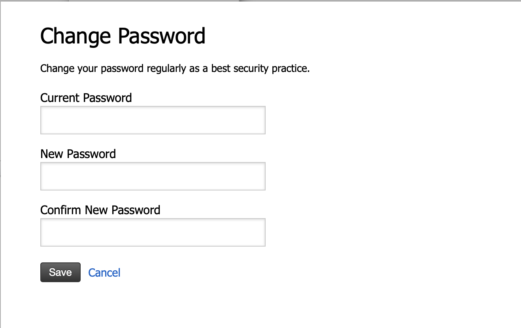This screenshot has height=328, width=521.
Task: Dismiss the form using the blue Cancel link
Action: pos(104,273)
